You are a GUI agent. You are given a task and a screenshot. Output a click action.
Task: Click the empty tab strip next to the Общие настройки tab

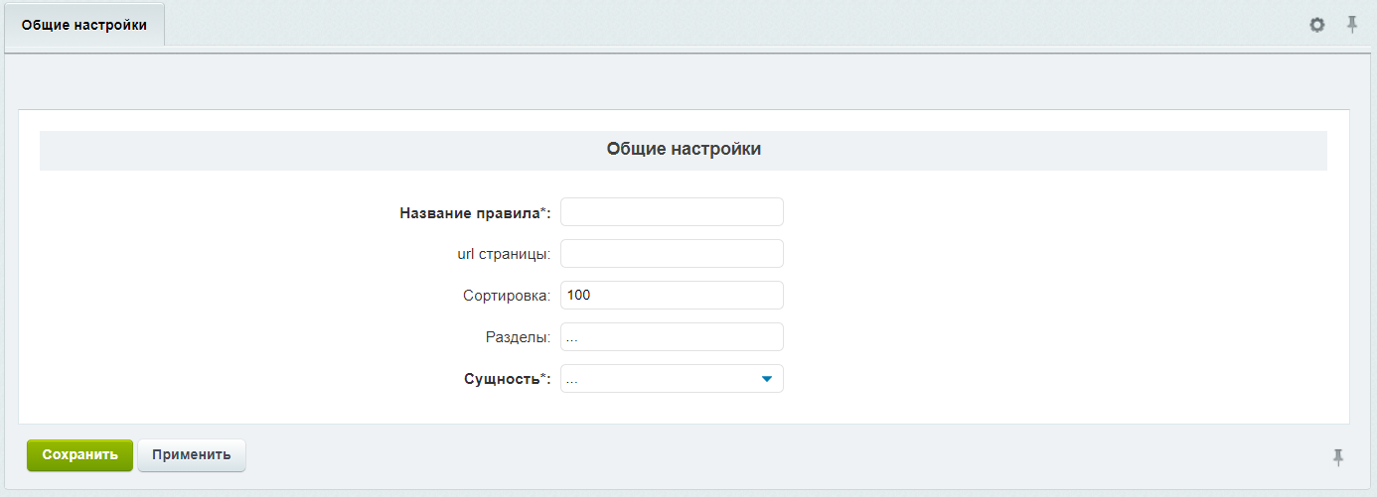click(x=735, y=25)
